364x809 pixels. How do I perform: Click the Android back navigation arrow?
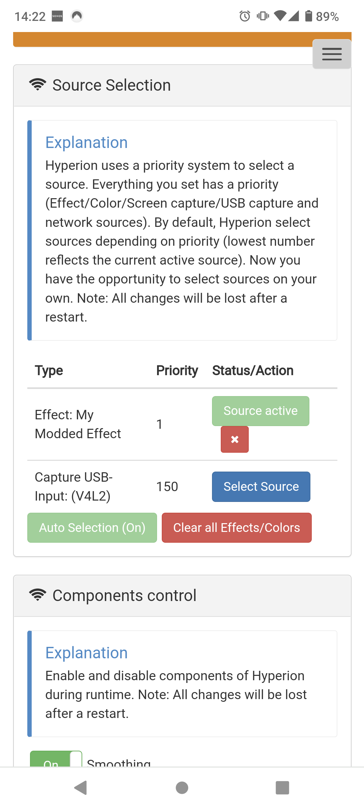80,788
